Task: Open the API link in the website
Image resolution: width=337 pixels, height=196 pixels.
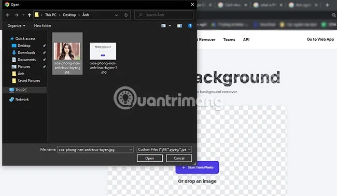Action: [x=246, y=39]
